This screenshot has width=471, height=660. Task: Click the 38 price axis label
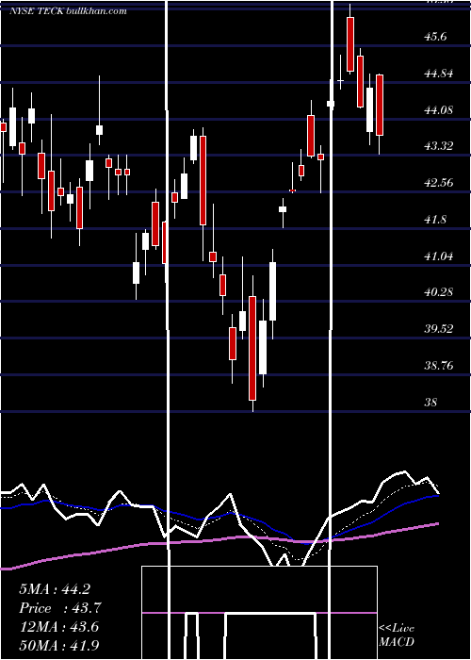(431, 402)
